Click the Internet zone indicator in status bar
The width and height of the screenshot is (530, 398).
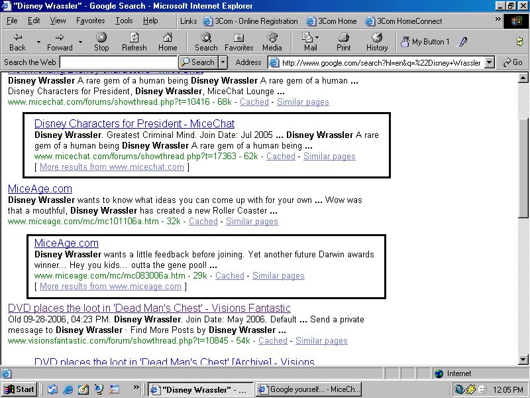453,373
